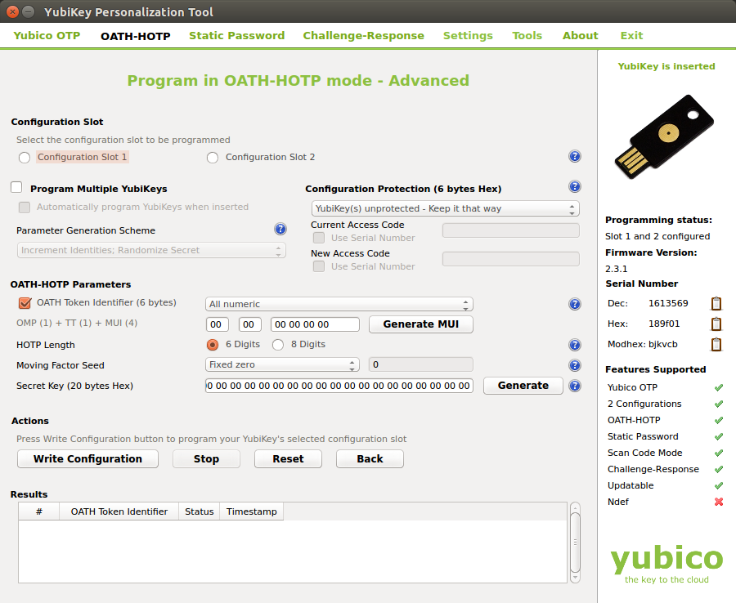This screenshot has height=603, width=736.
Task: Click the Stop button
Action: point(206,459)
